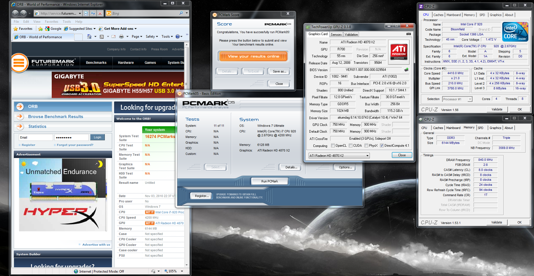Add to Favorites bar star icon
This screenshot has height=276, width=534.
click(40, 29)
